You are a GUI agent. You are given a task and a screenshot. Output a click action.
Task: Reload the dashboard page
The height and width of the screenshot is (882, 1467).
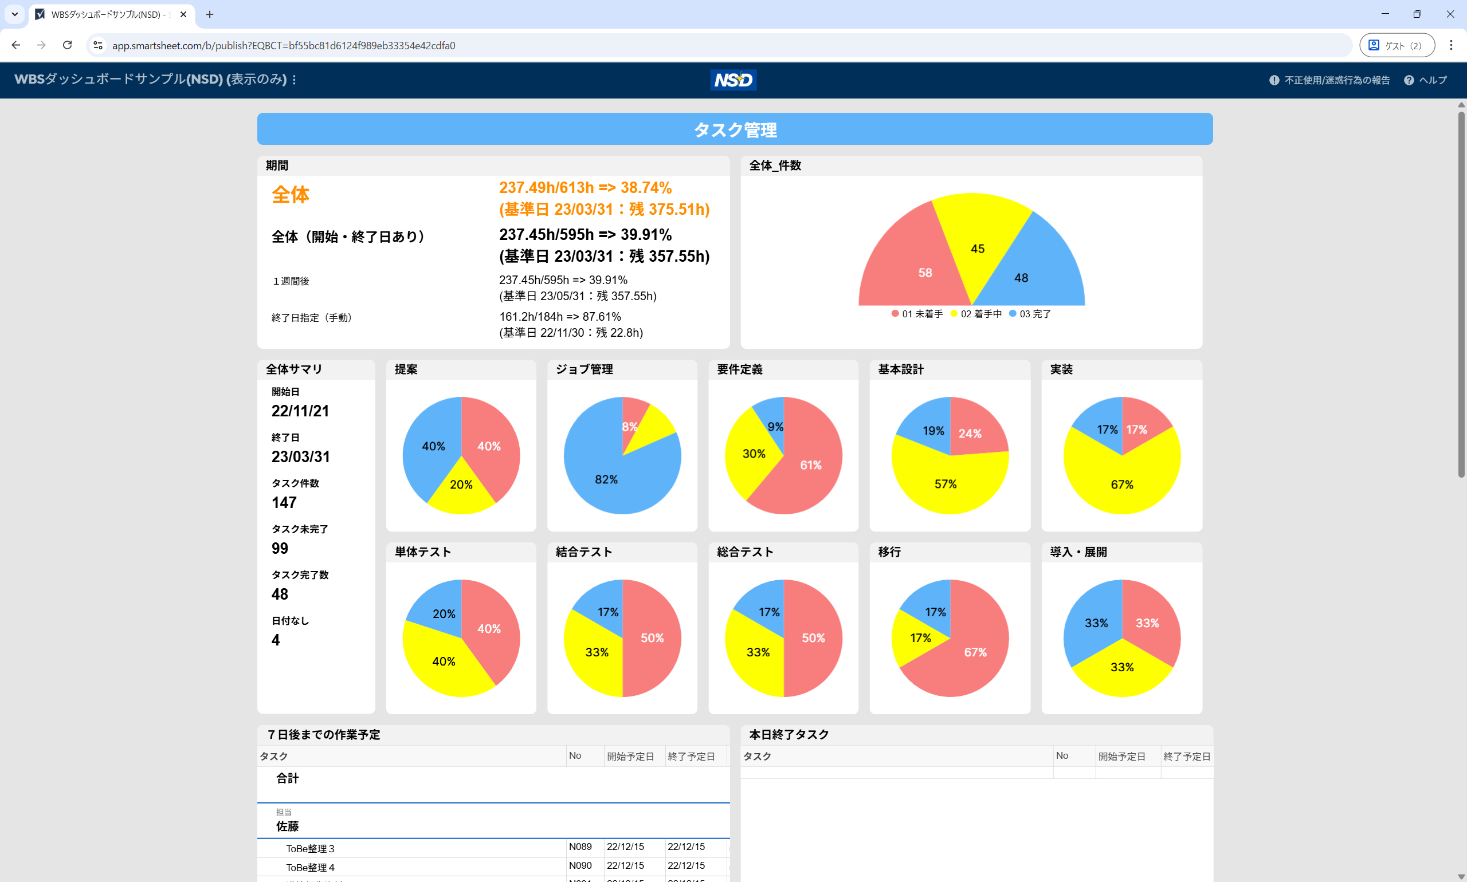coord(67,45)
